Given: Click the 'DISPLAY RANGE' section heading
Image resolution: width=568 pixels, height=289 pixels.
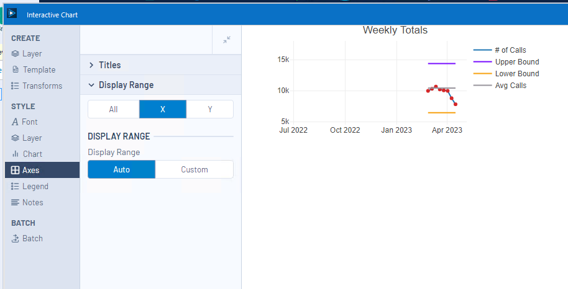Looking at the screenshot, I should (119, 136).
